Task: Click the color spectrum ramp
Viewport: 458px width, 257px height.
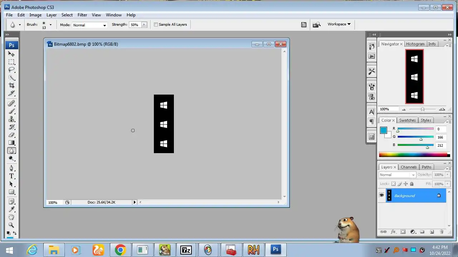Action: click(x=414, y=155)
